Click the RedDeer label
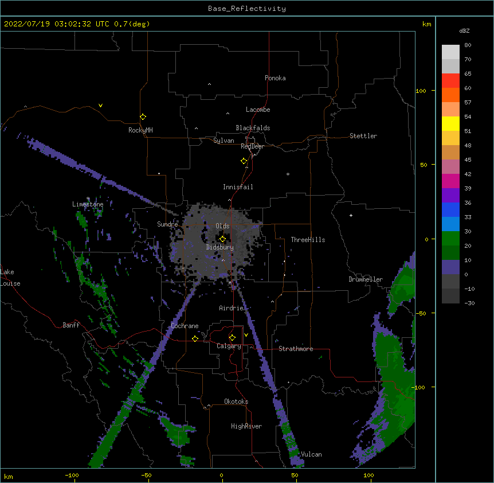494x483 pixels. tap(252, 146)
